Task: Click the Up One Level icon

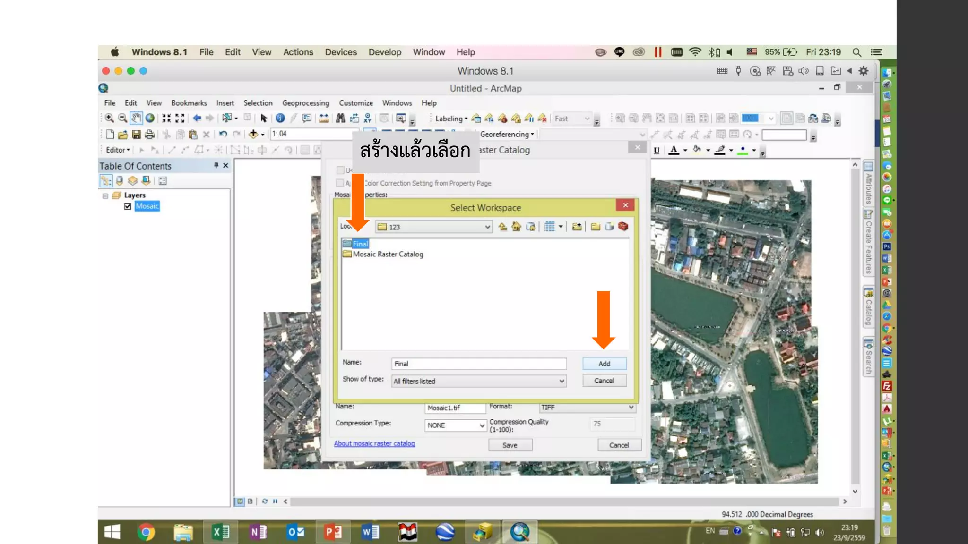Action: (502, 227)
